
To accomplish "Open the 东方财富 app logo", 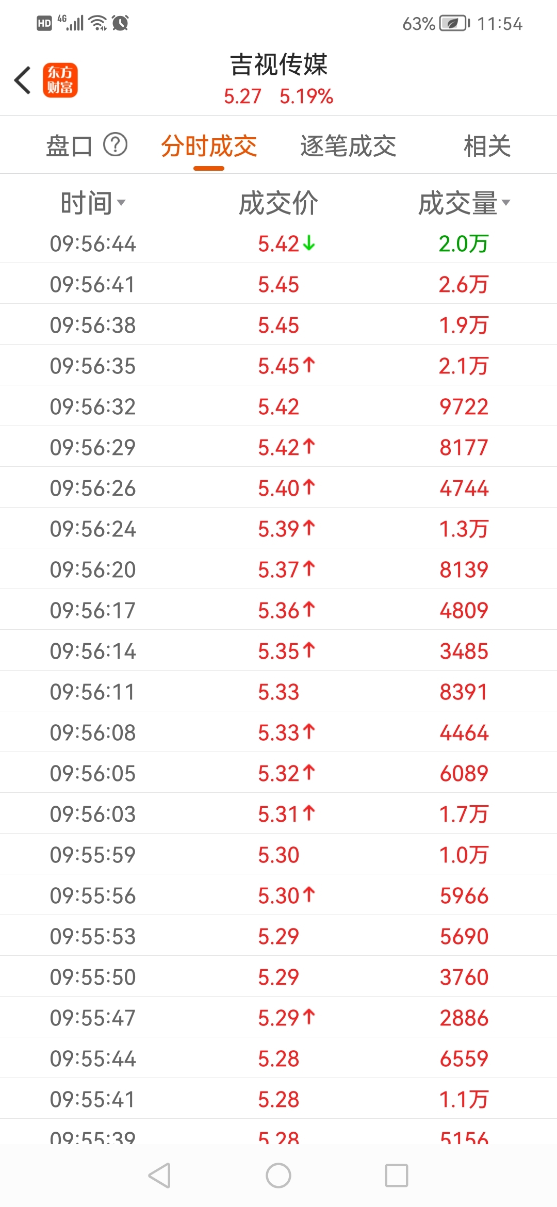I will tap(60, 80).
